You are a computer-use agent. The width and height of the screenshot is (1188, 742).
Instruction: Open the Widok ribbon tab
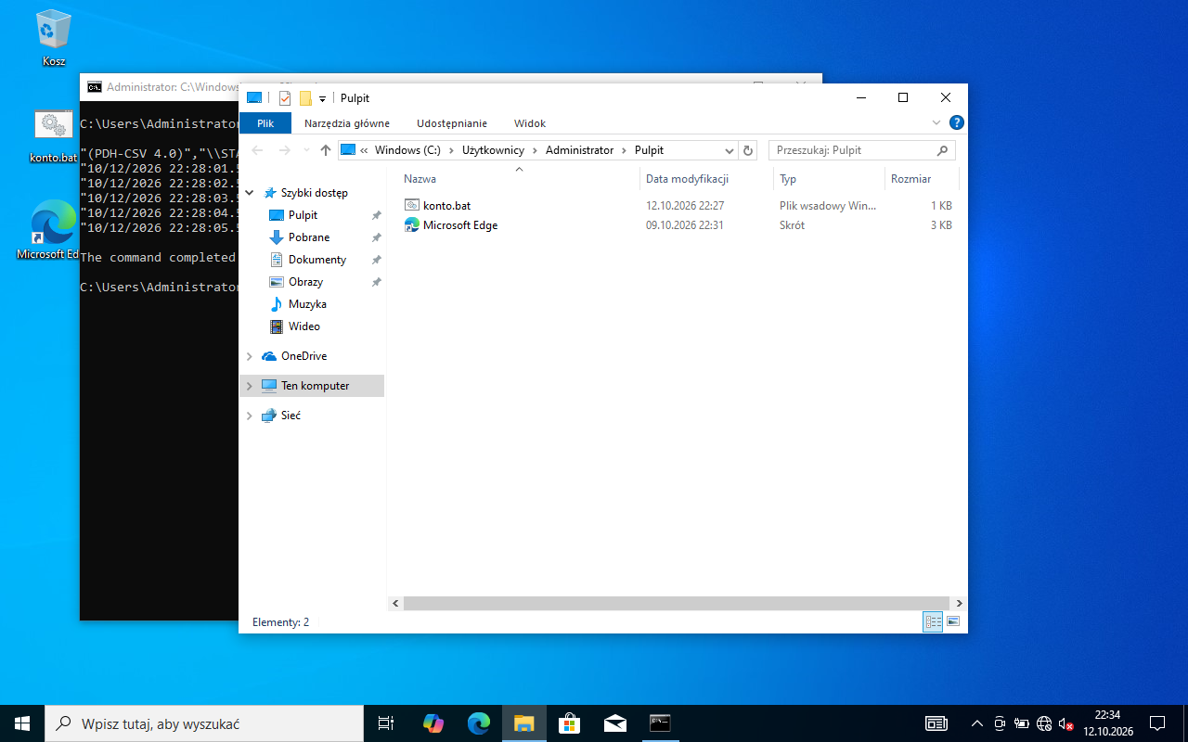click(x=530, y=123)
